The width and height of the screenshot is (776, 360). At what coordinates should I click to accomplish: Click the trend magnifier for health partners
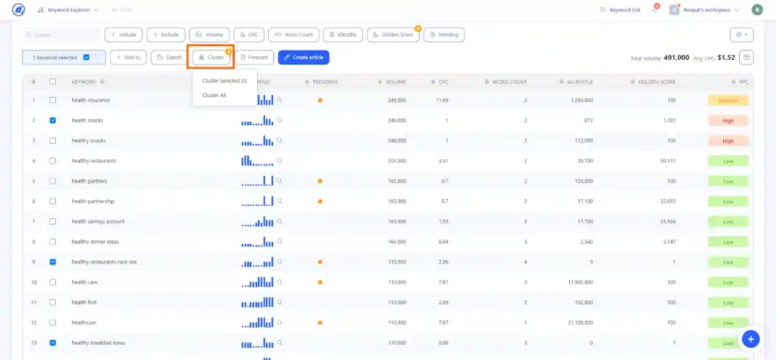pos(280,181)
